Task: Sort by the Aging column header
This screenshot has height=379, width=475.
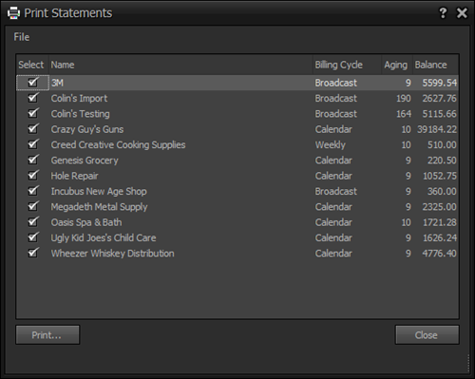Action: click(x=397, y=65)
